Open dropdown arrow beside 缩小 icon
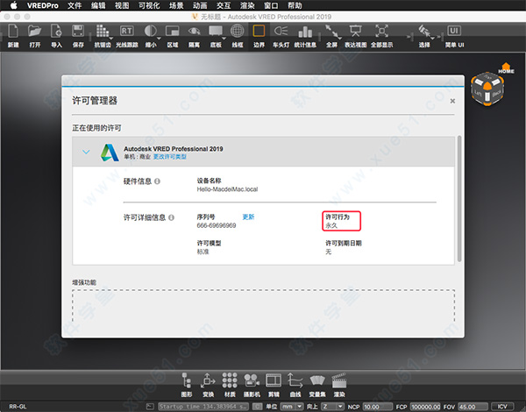526x412 pixels. [x=159, y=39]
